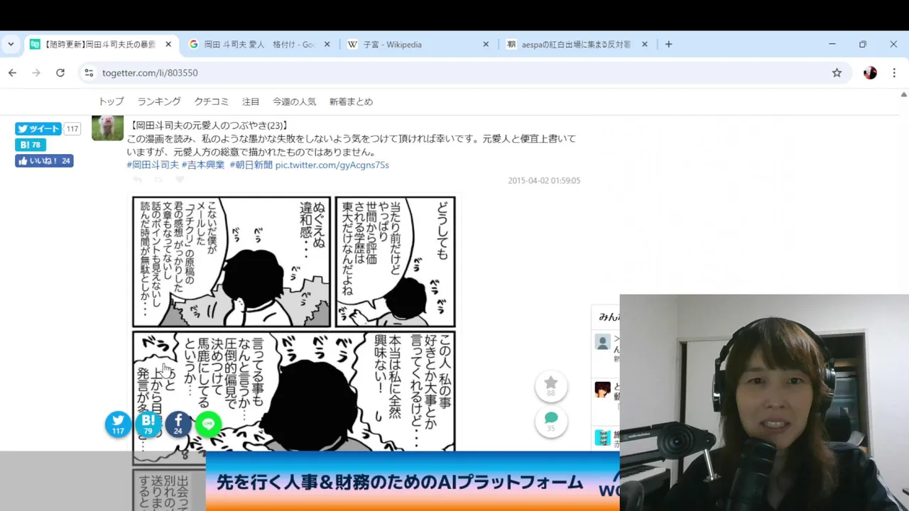Open the pic.twitter.com/gyAcgns7Ss link
The height and width of the screenshot is (511, 909).
point(332,165)
